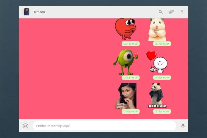Open chat search with the magnifier icon
The image size is (207, 138).
point(160,12)
